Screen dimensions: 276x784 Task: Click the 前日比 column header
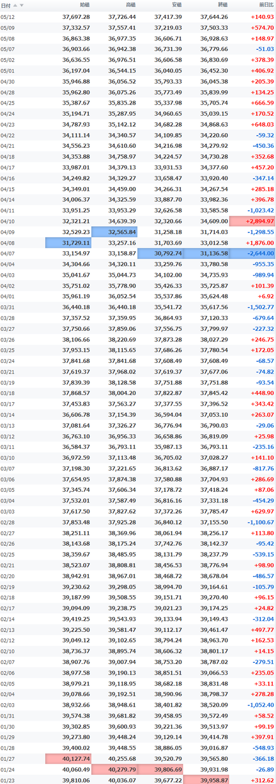(x=267, y=5)
